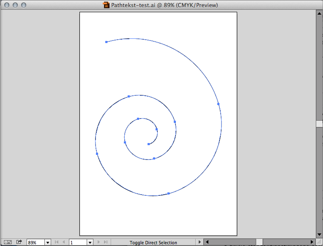
Task: Open the zoom level dropdown arrow
Action: pos(47,243)
